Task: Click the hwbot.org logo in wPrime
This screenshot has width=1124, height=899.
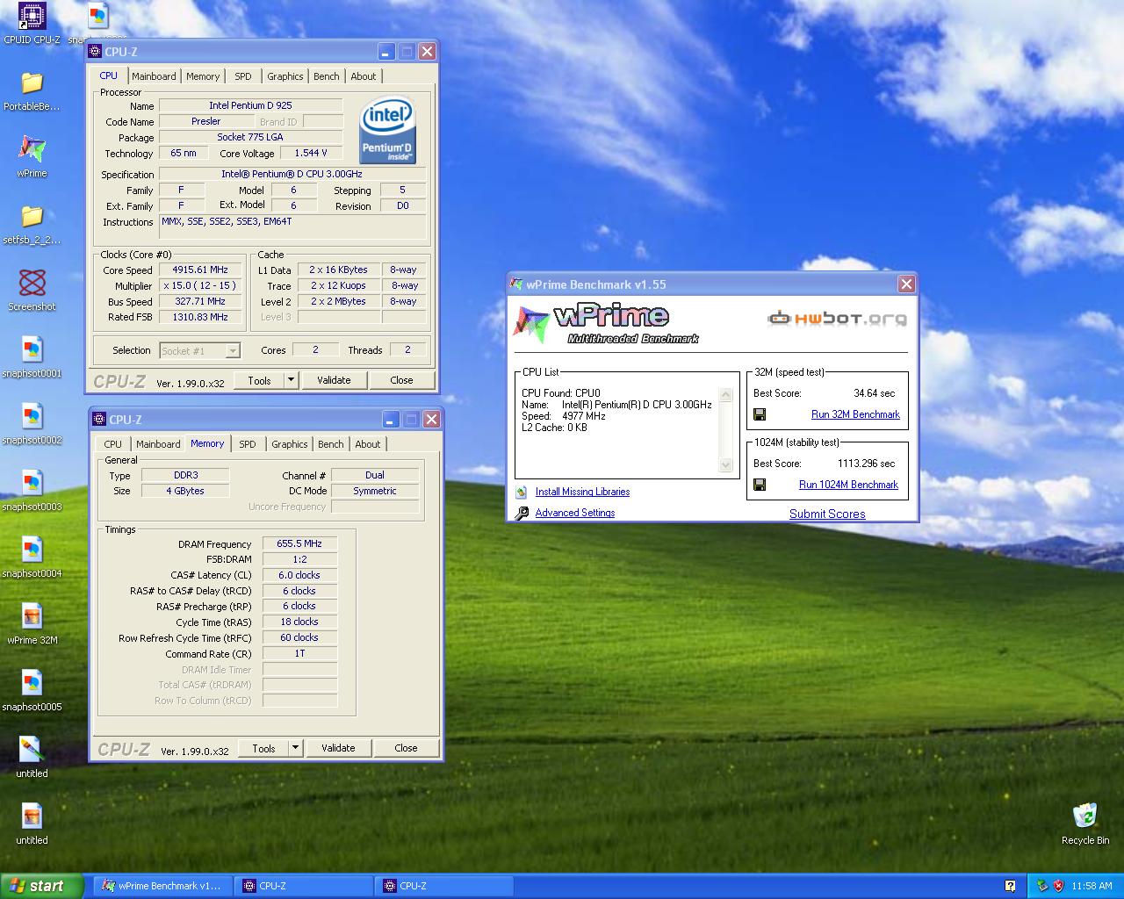Action: coord(838,318)
